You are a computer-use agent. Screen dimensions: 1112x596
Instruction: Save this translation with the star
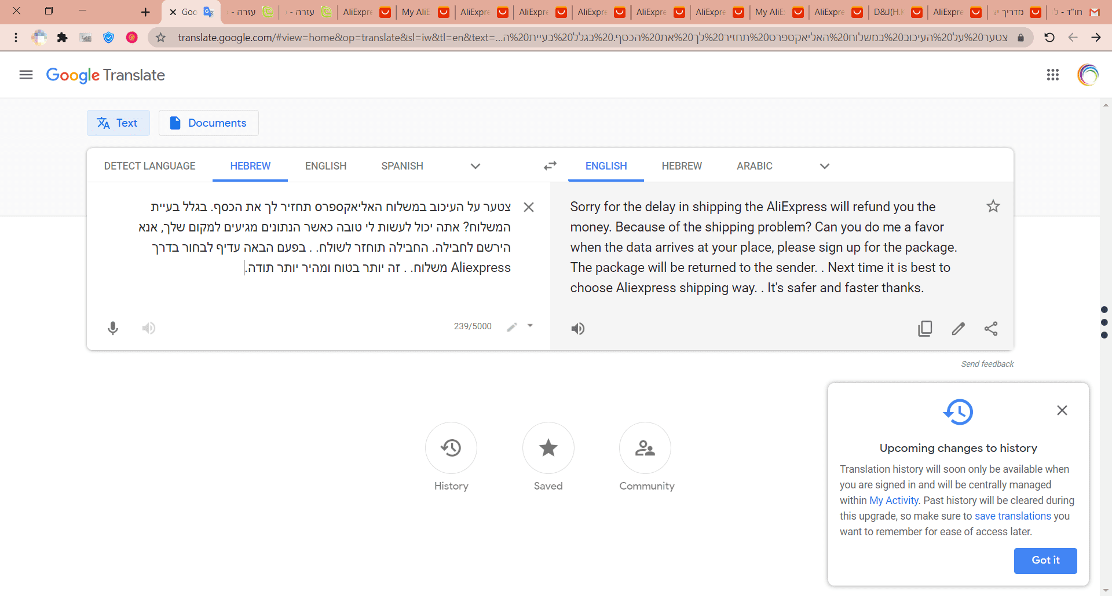tap(993, 206)
